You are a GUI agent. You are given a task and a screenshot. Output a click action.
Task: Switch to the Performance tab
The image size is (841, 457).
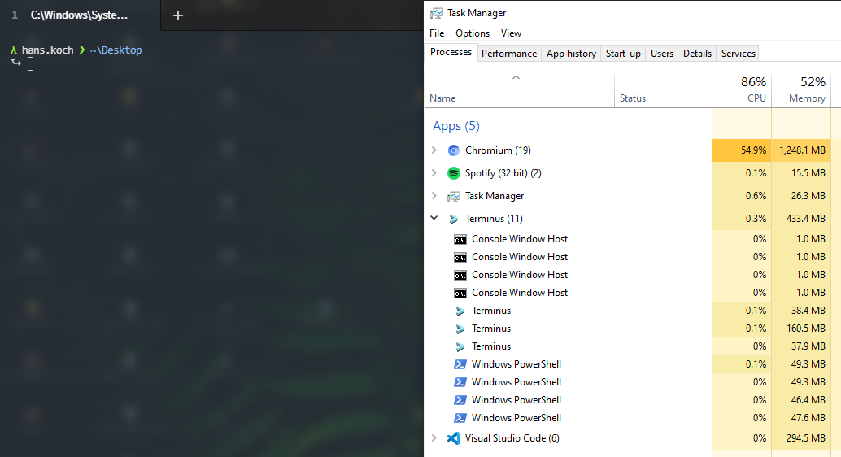click(x=509, y=54)
